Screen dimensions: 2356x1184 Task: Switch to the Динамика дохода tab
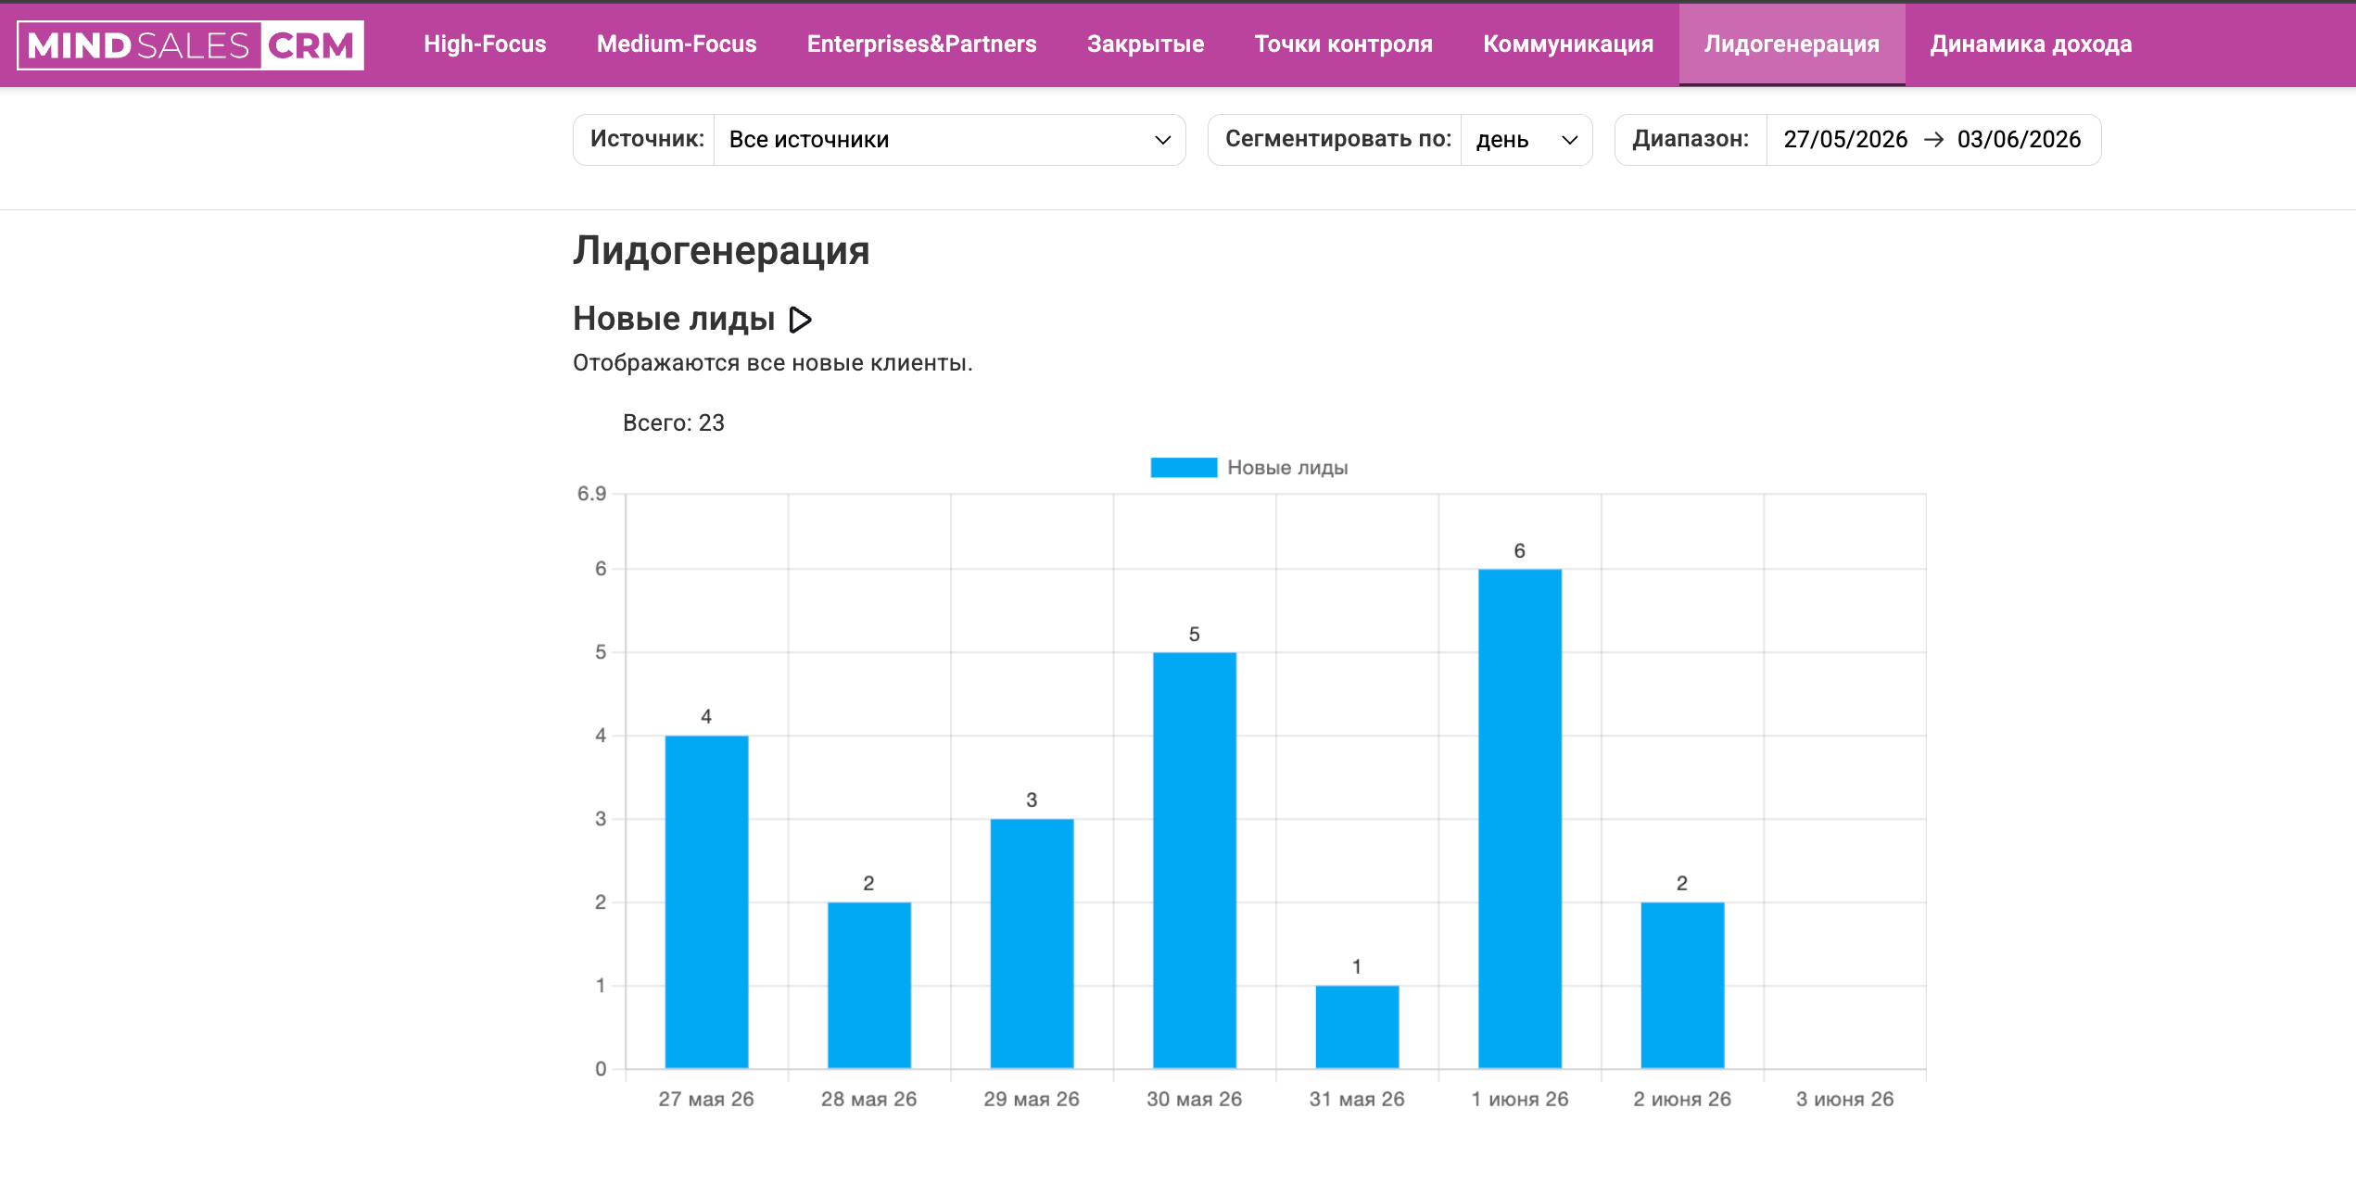pyautogui.click(x=2031, y=44)
